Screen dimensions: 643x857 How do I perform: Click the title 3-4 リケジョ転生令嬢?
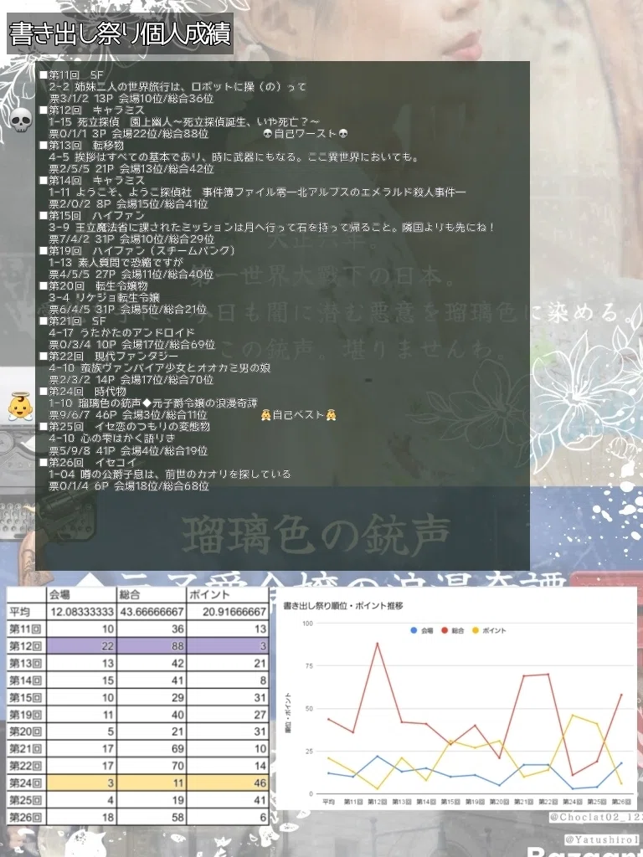[104, 298]
